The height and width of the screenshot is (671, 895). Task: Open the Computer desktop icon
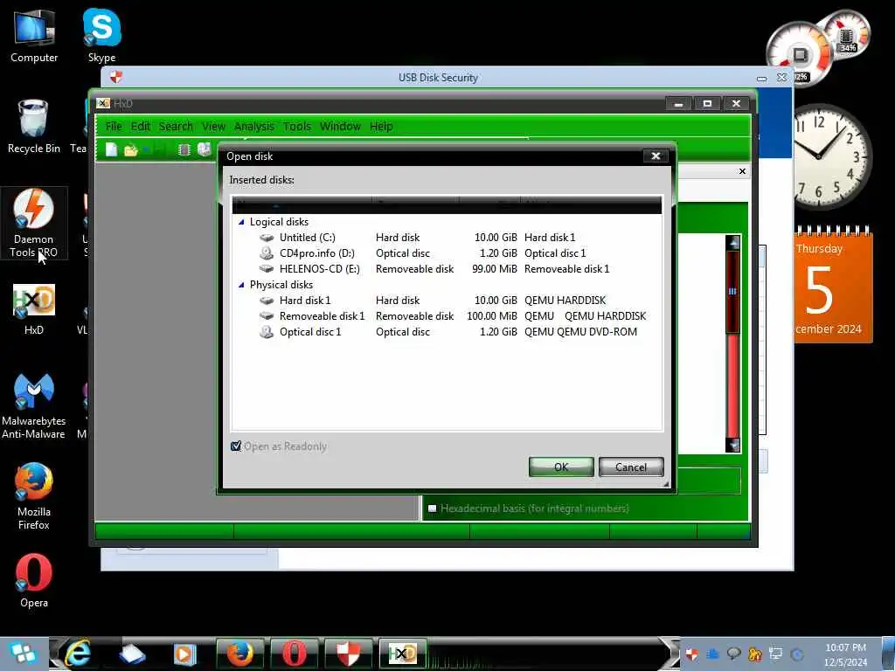pyautogui.click(x=34, y=35)
